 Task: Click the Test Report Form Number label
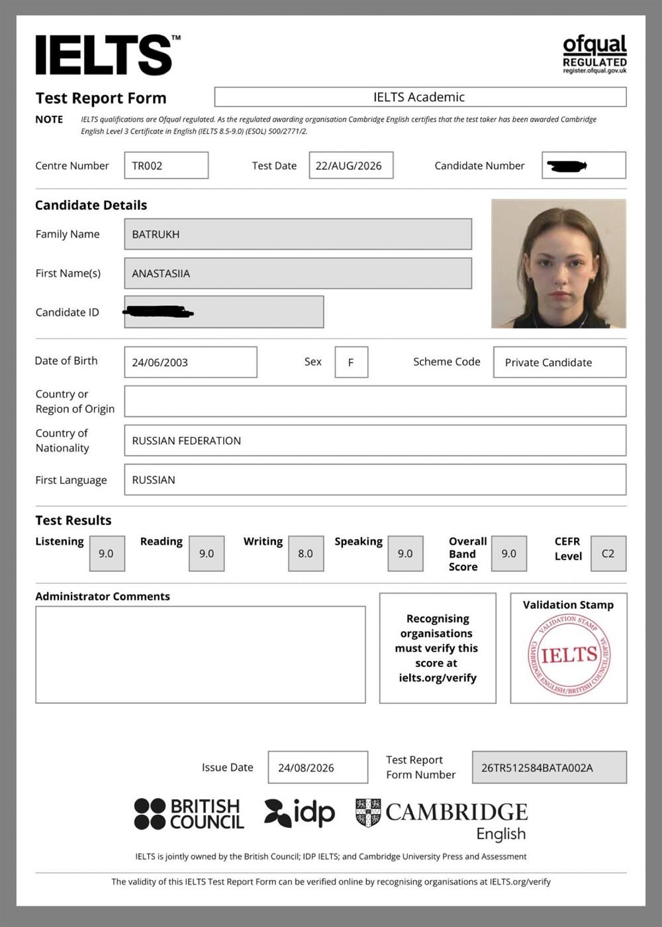pyautogui.click(x=420, y=767)
